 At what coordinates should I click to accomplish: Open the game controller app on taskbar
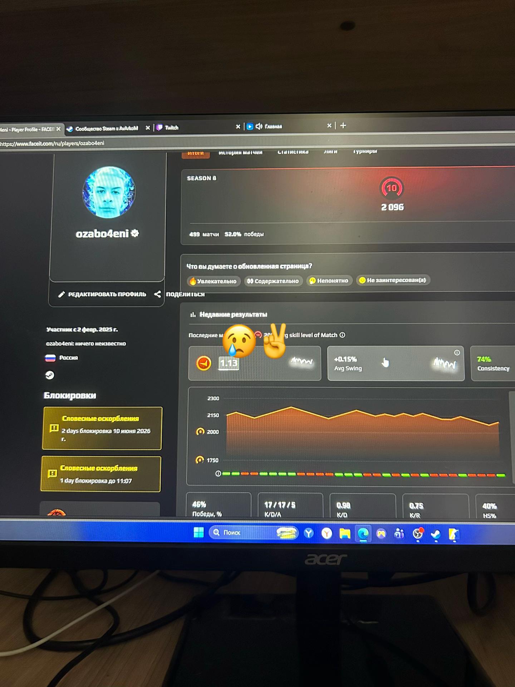click(x=381, y=534)
